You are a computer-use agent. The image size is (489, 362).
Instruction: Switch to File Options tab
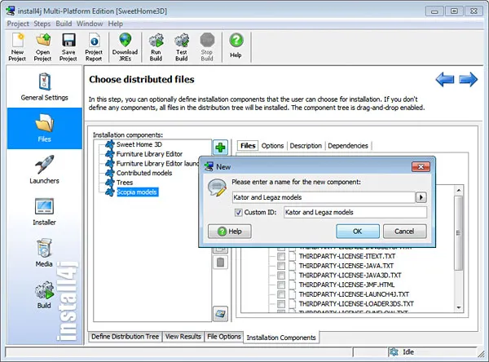(x=224, y=337)
